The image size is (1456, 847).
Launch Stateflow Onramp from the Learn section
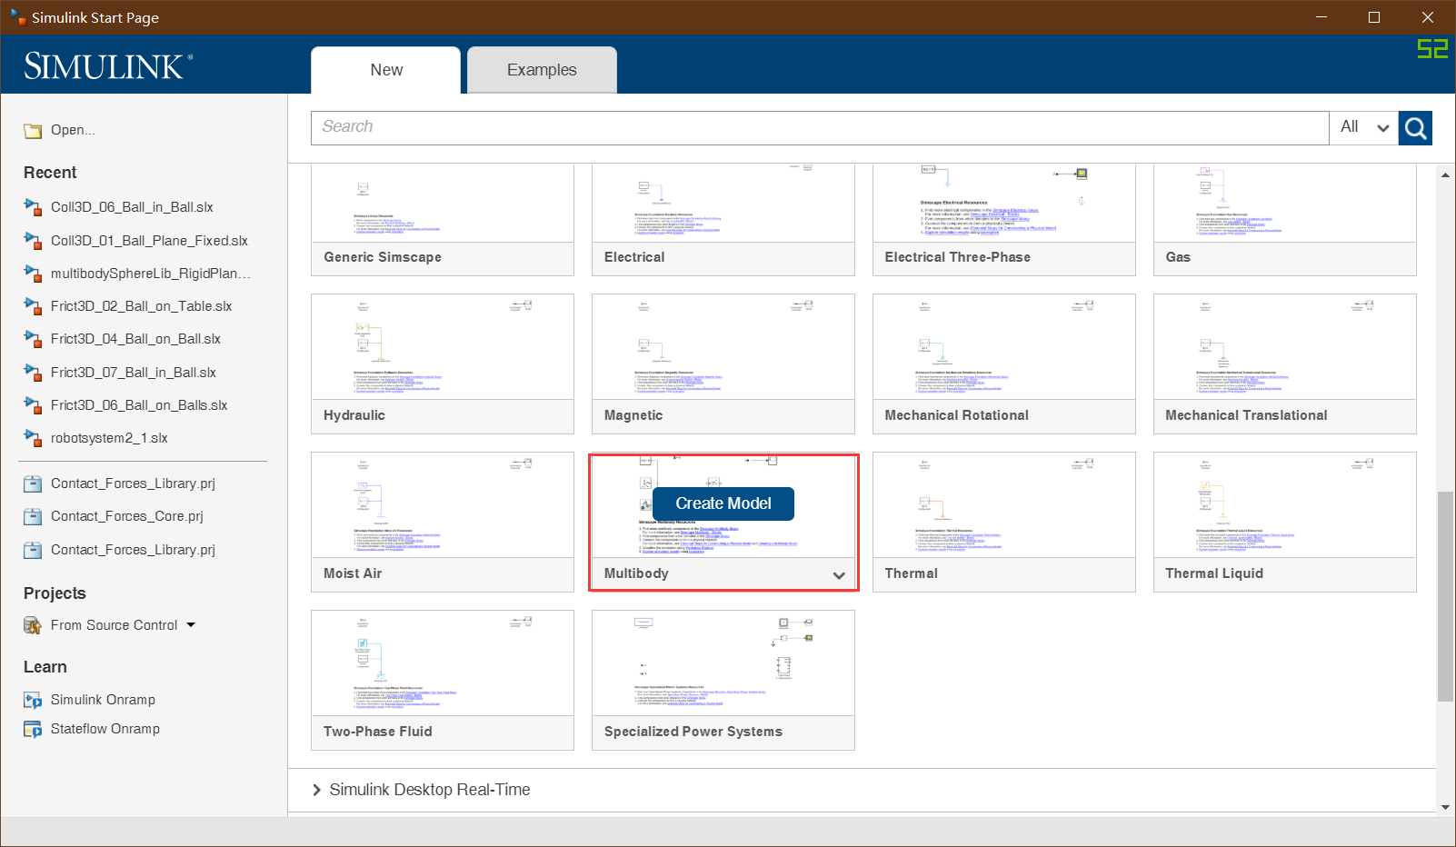pyautogui.click(x=105, y=728)
